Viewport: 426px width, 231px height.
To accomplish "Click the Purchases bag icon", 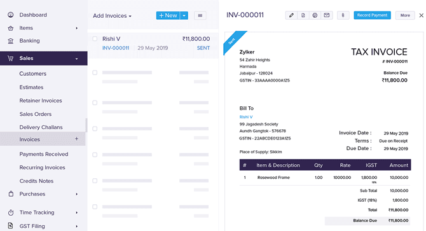I will coord(11,193).
